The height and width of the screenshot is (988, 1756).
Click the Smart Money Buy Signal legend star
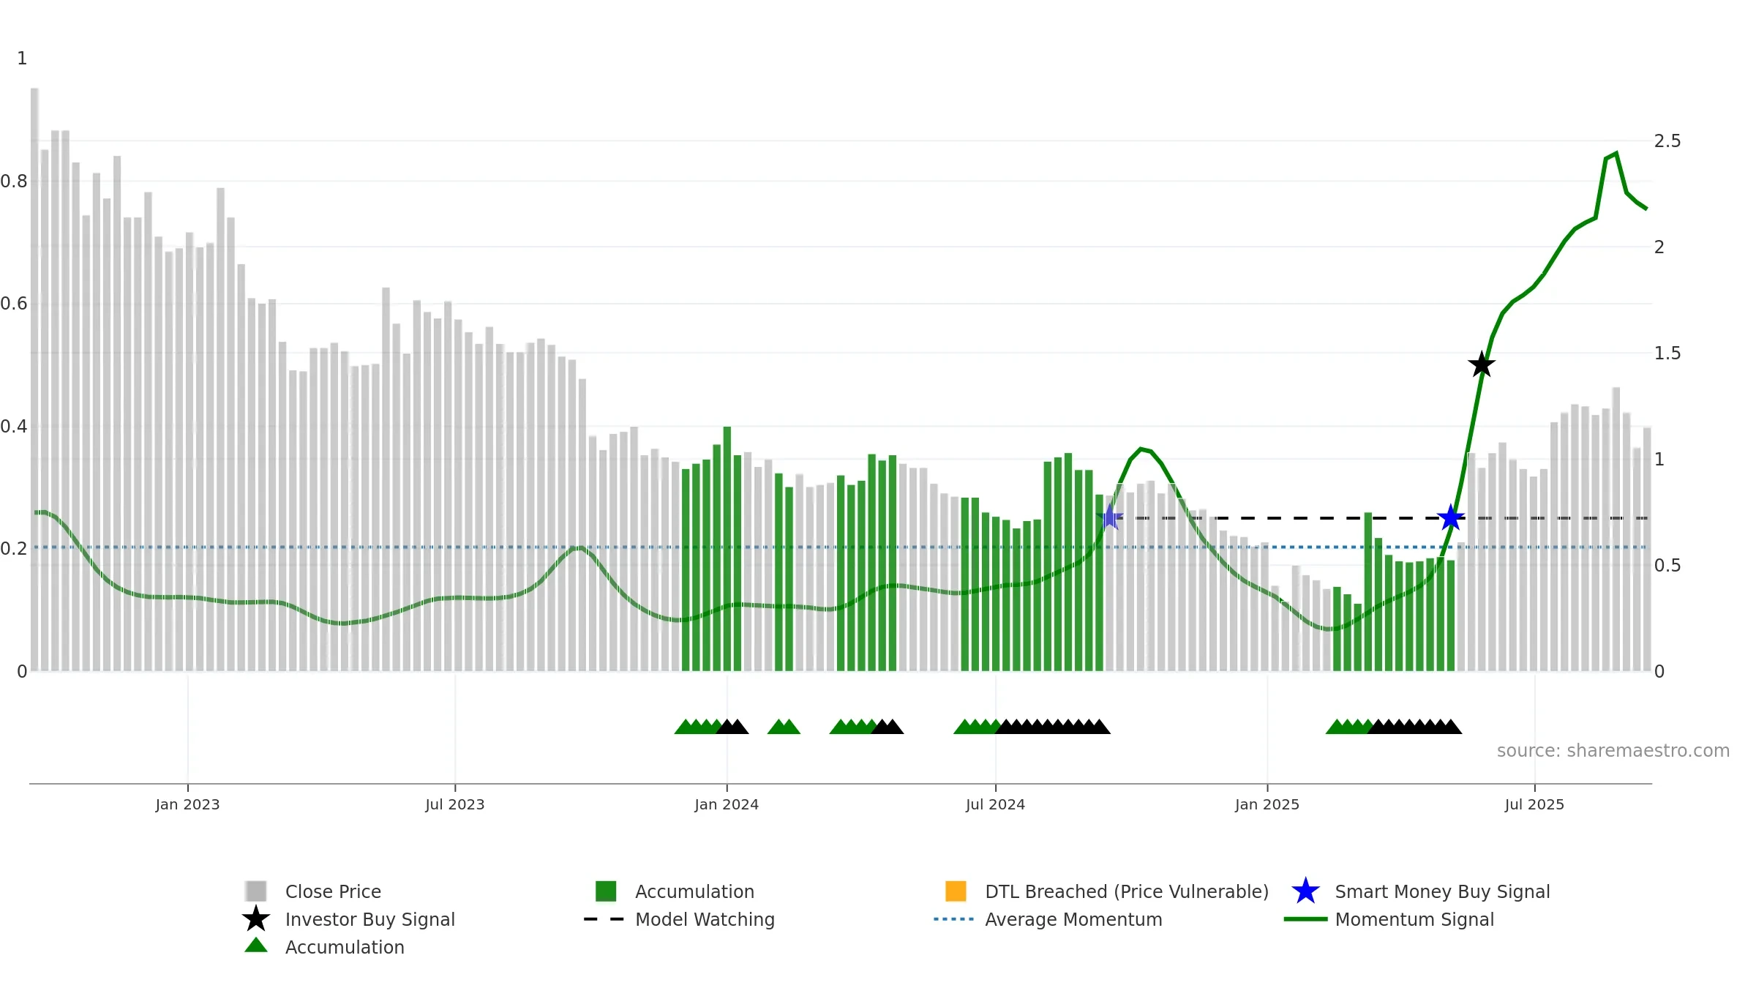coord(1305,891)
